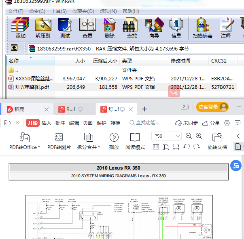Sort by 压缩后大小 column header

(104, 61)
